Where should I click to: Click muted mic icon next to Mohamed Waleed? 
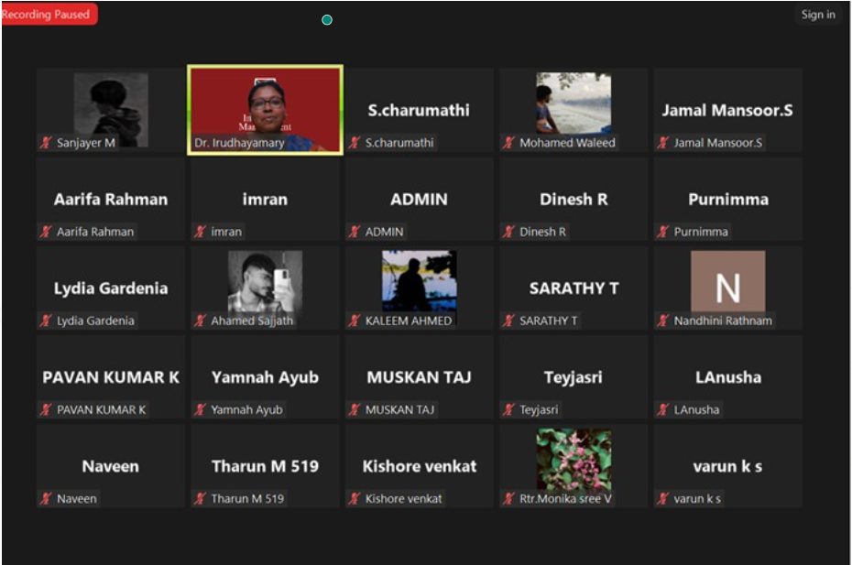click(x=508, y=143)
